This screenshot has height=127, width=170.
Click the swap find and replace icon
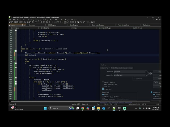click(x=149, y=74)
